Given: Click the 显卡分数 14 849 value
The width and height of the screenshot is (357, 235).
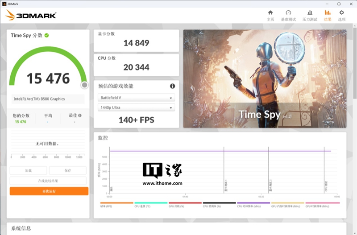Looking at the screenshot, I should tap(137, 43).
